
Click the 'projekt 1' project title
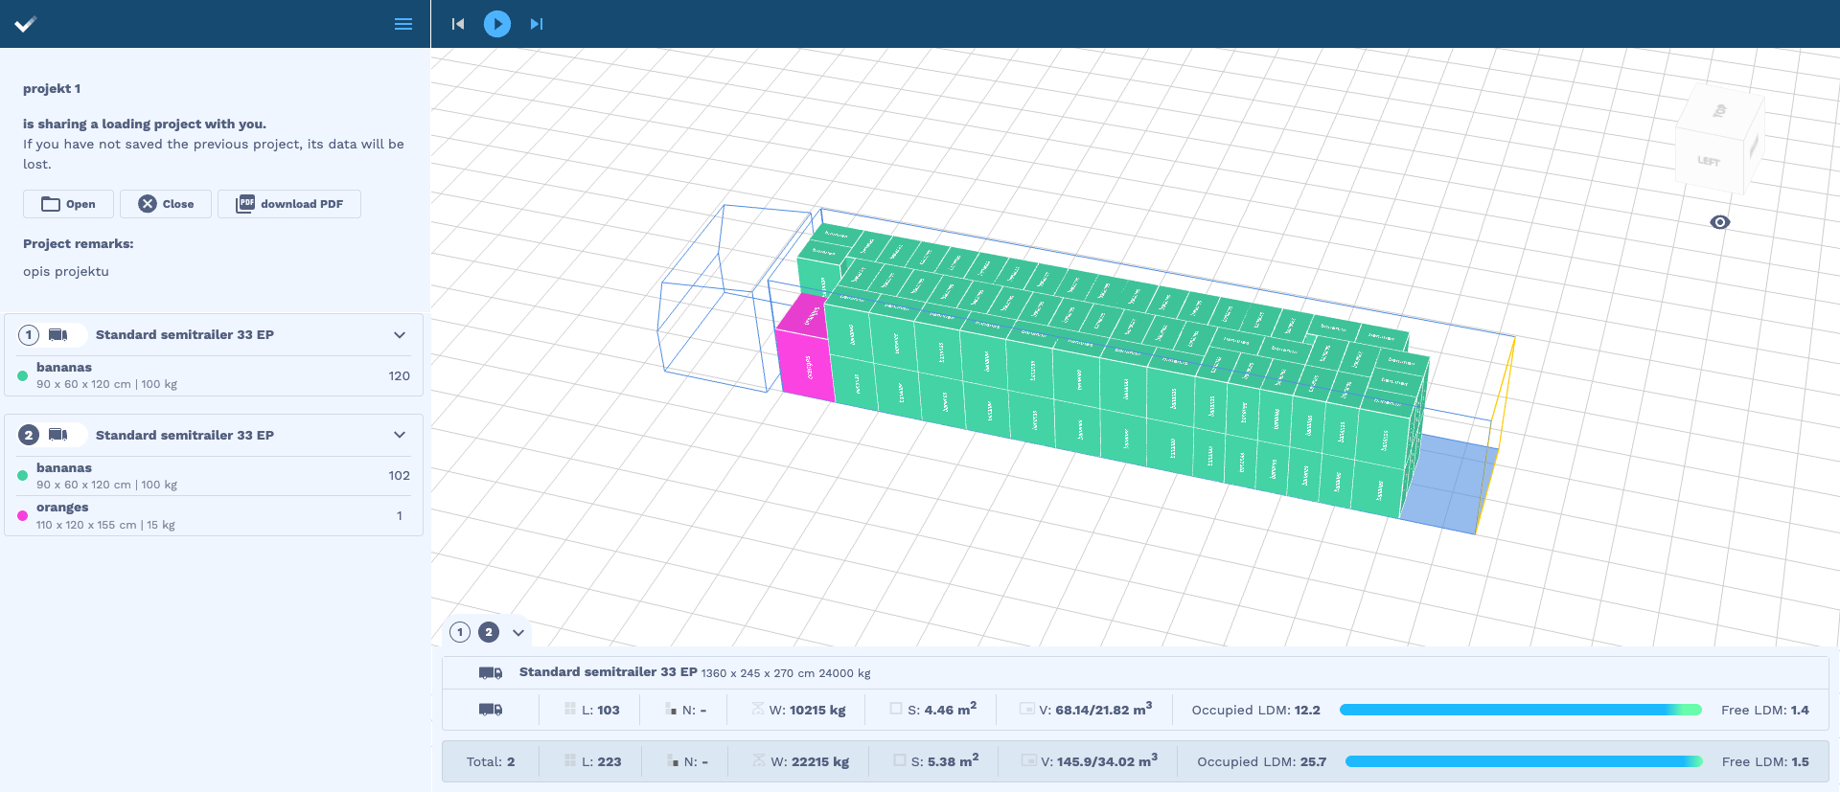pos(52,89)
